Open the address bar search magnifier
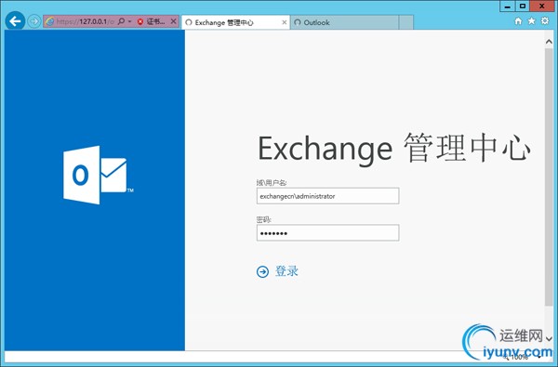The height and width of the screenshot is (367, 558). point(121,21)
